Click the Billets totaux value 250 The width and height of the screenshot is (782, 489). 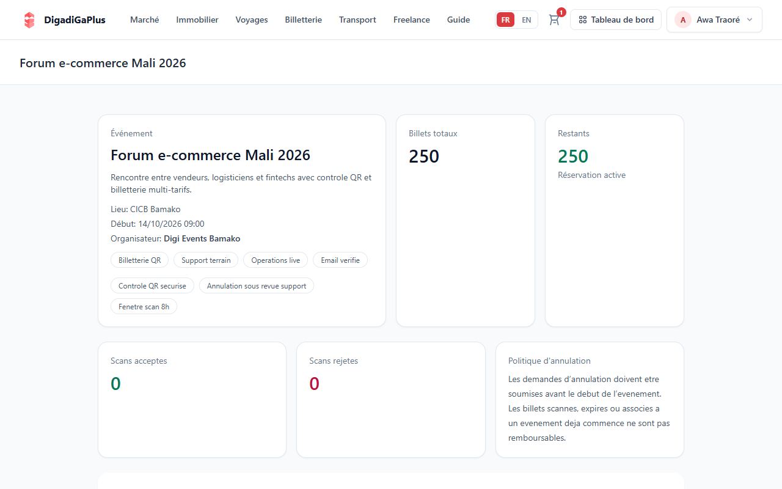tap(424, 156)
